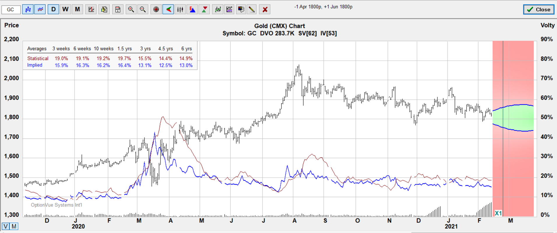The width and height of the screenshot is (557, 233).
Task: Select the pencil drawing tool
Action: point(252,10)
